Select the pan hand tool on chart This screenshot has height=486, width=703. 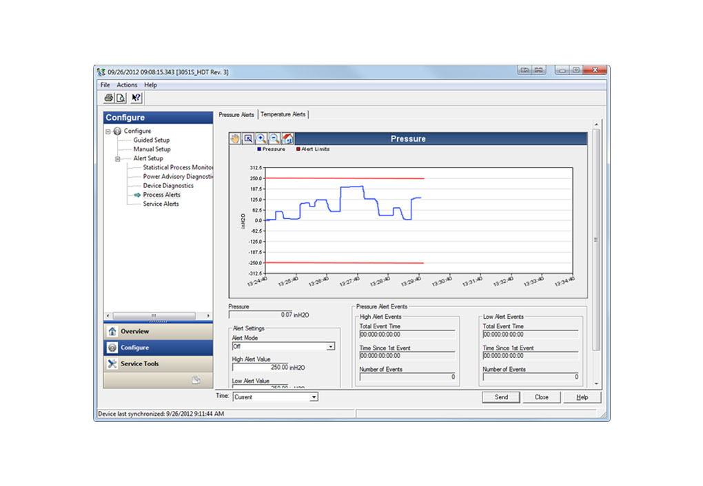point(235,138)
